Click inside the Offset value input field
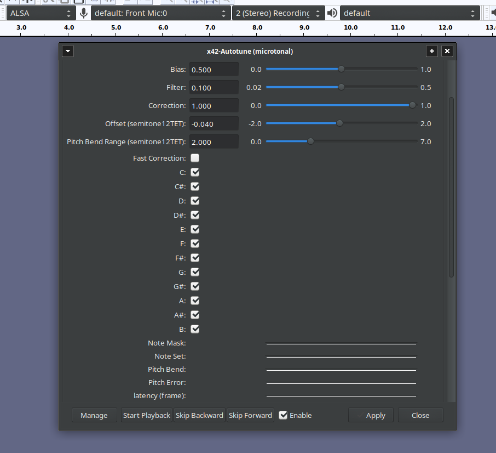Viewport: 496px width, 453px height. click(214, 123)
